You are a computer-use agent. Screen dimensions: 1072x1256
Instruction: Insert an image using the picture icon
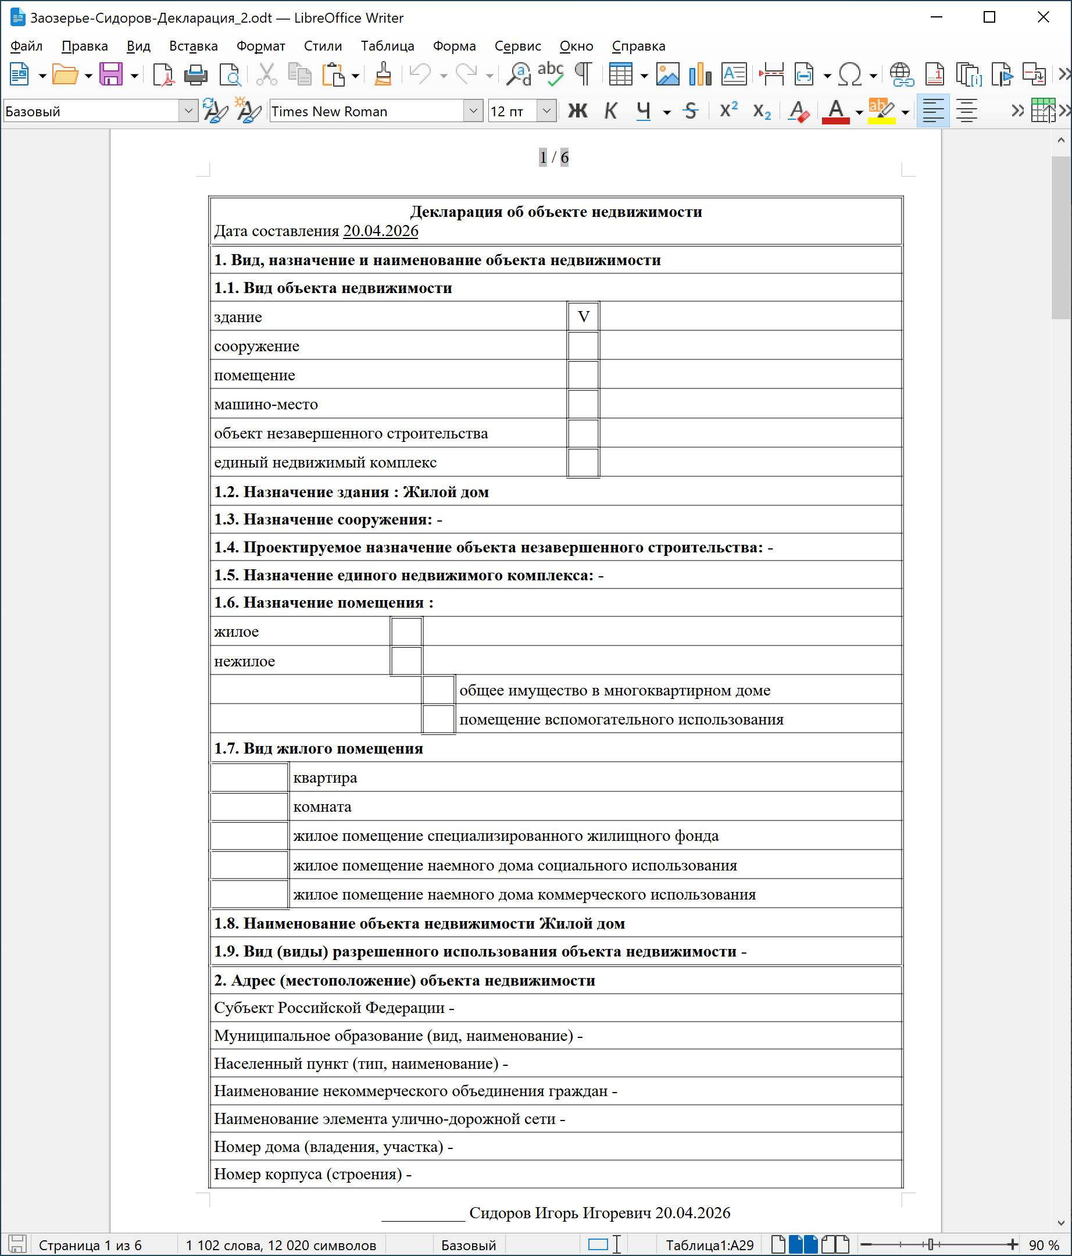[668, 74]
